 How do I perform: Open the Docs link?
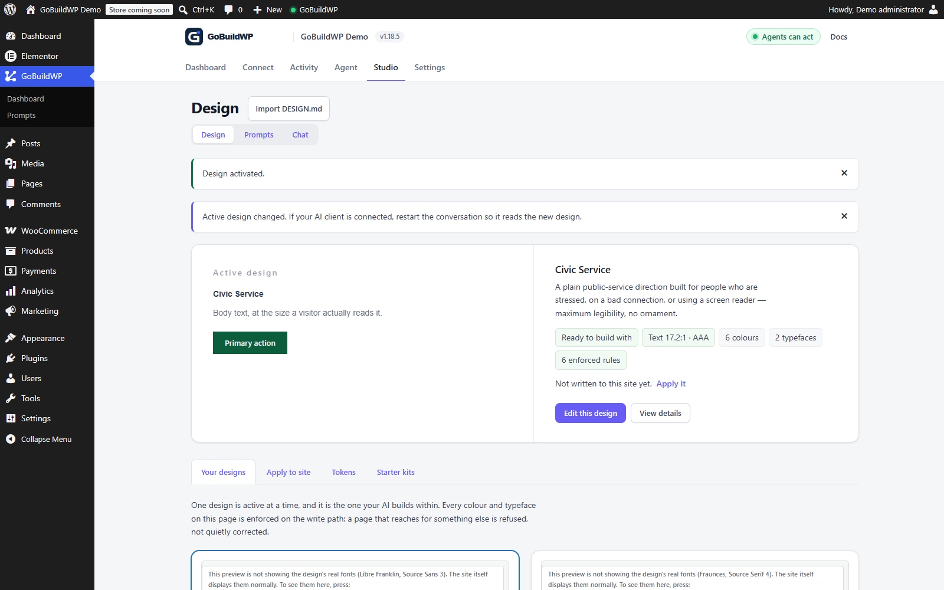[x=838, y=37]
